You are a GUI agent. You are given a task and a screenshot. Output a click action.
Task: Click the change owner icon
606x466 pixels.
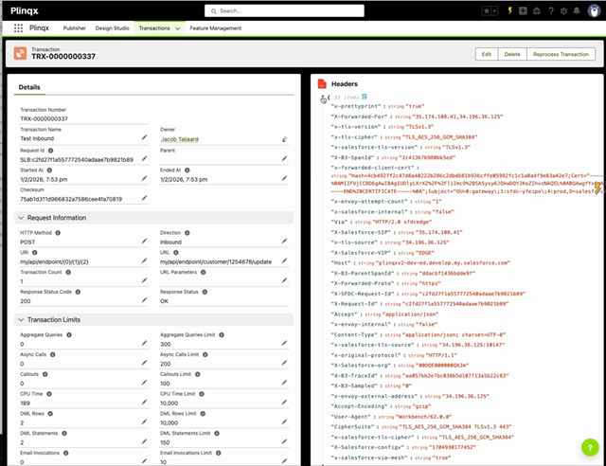284,139
